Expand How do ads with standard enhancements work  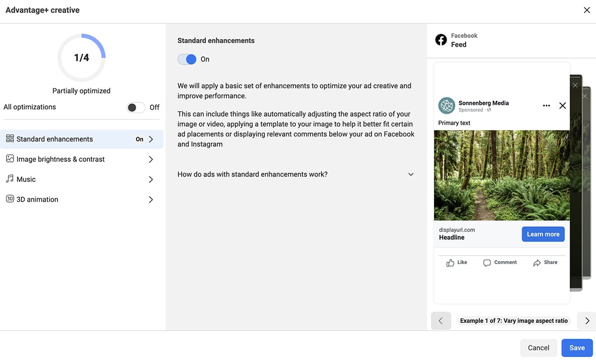[296, 174]
